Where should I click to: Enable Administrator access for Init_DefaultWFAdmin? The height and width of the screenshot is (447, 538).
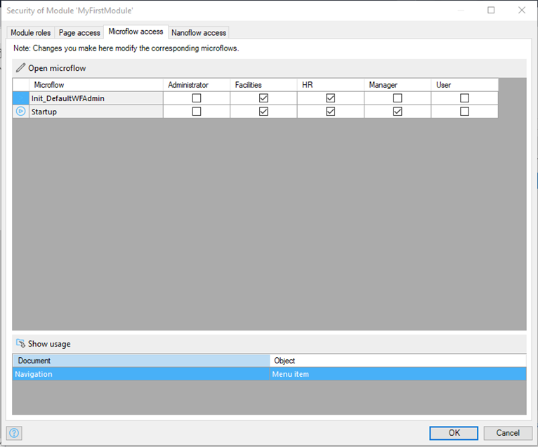[197, 98]
